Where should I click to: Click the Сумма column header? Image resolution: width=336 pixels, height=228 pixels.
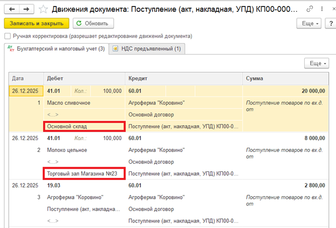tap(285, 79)
